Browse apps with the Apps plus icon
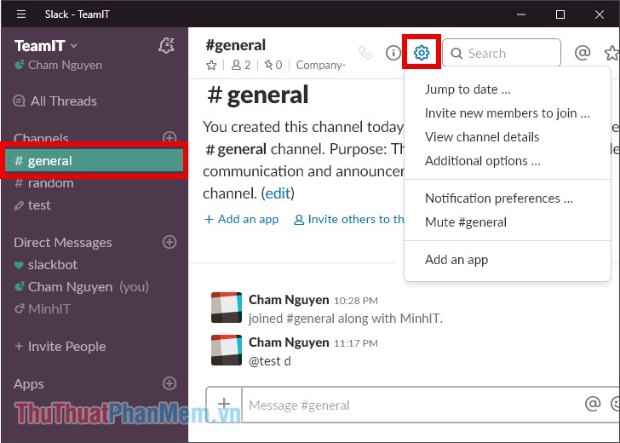The image size is (620, 443). point(169,383)
